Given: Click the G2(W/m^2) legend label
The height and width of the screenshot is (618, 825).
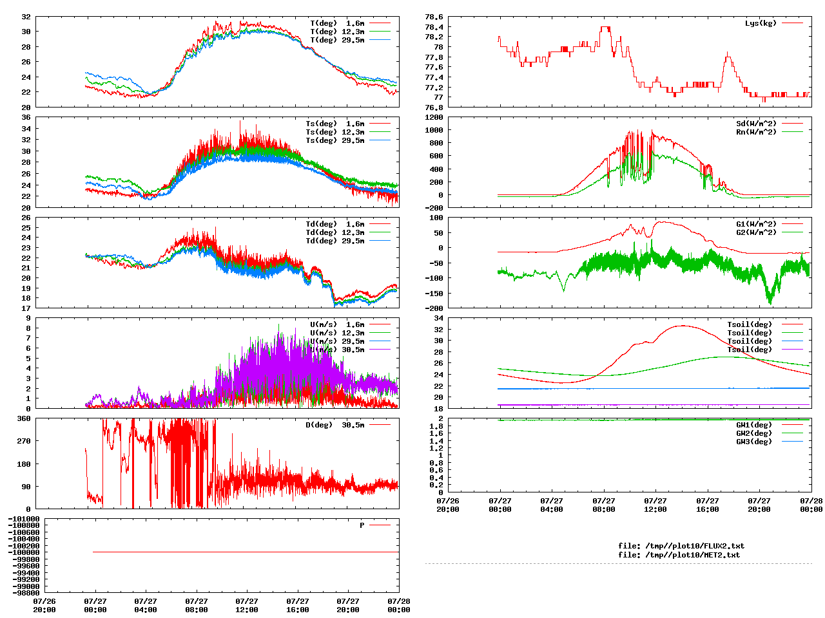Looking at the screenshot, I should [756, 232].
